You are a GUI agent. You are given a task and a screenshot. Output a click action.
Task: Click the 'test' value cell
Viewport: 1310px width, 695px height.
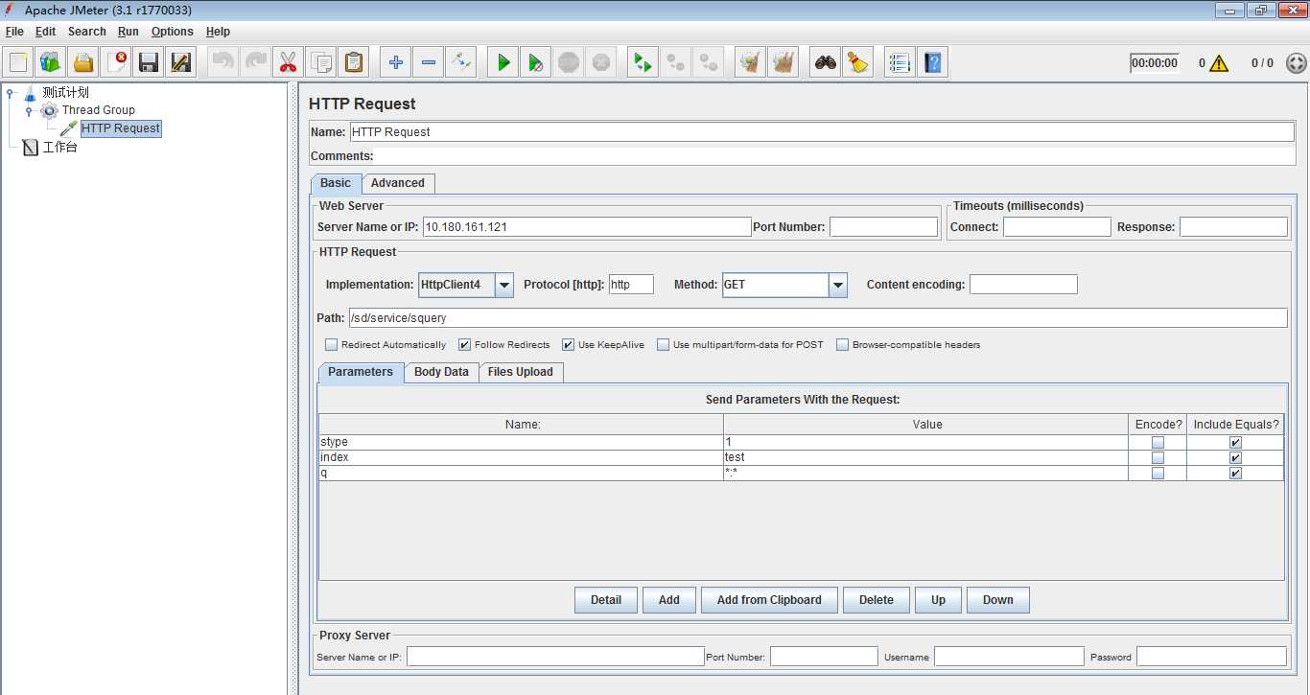[x=925, y=457]
